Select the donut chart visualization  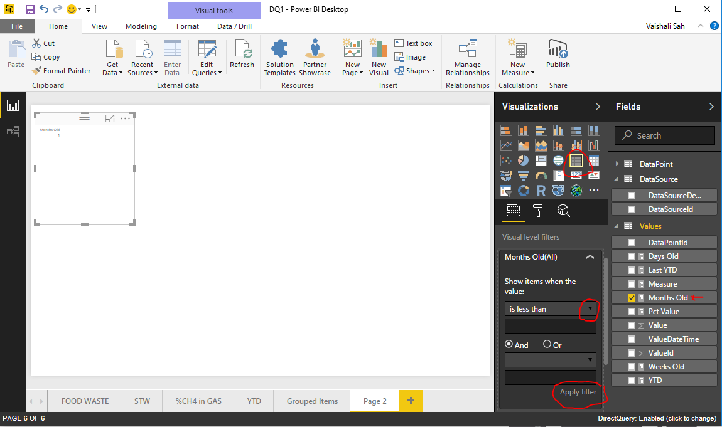pos(523,190)
